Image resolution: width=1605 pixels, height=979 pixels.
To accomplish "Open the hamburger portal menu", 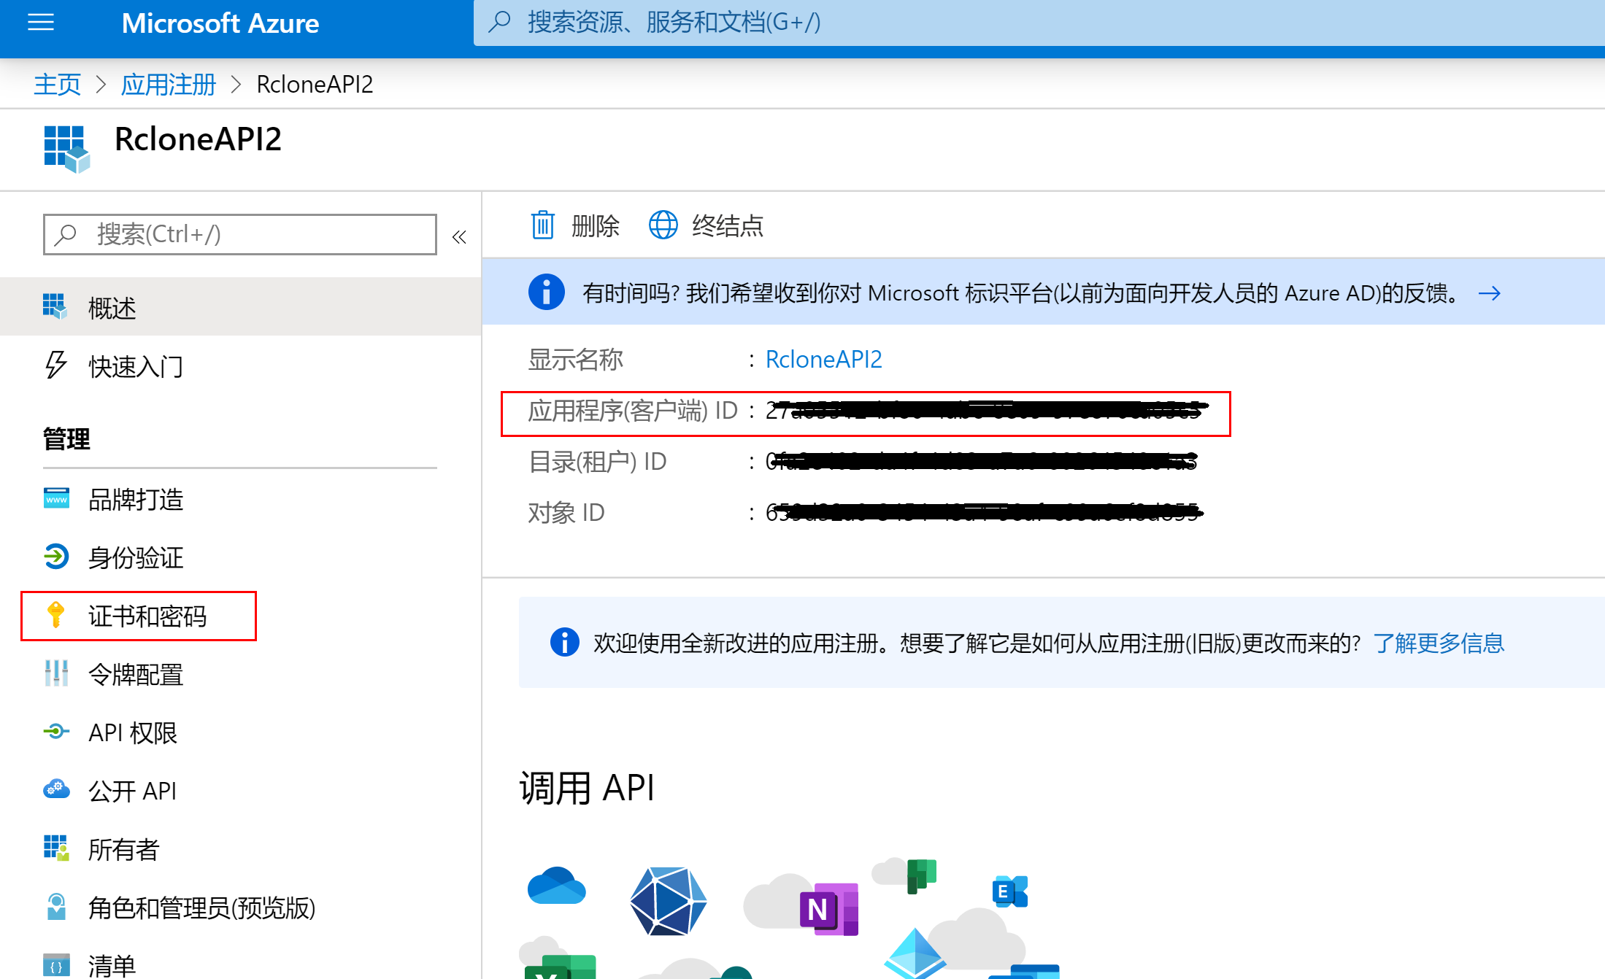I will click(x=41, y=23).
